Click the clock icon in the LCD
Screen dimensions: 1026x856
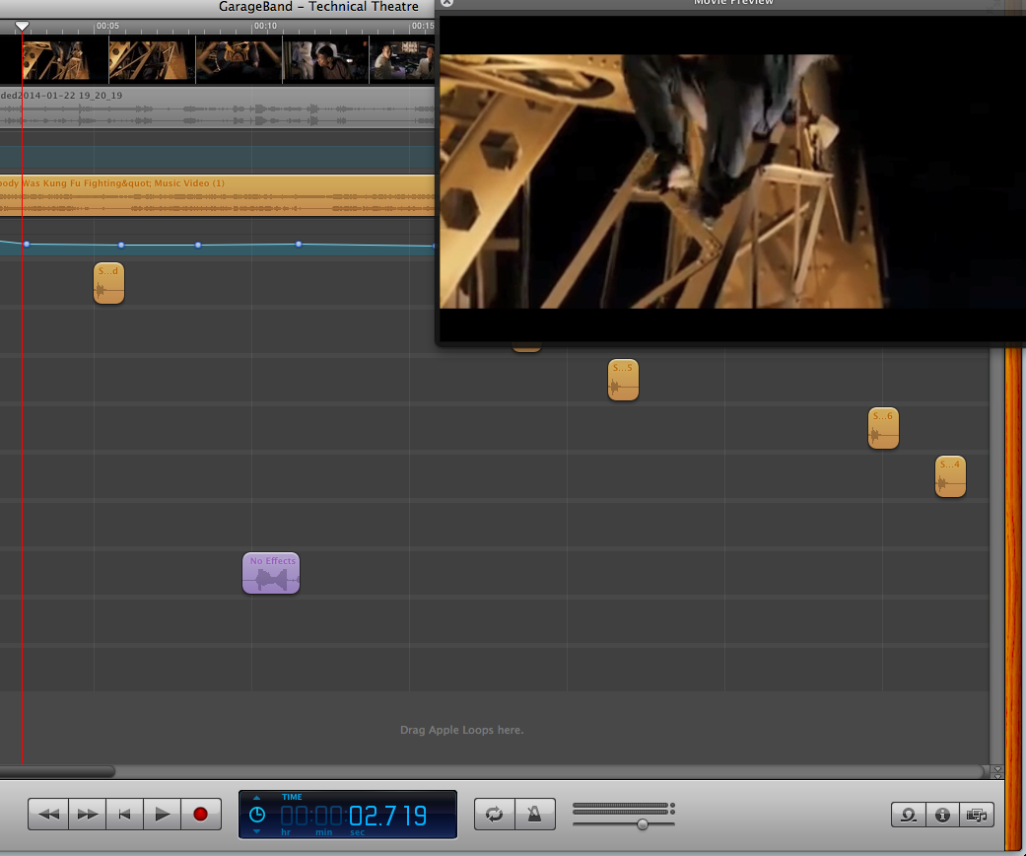[257, 815]
